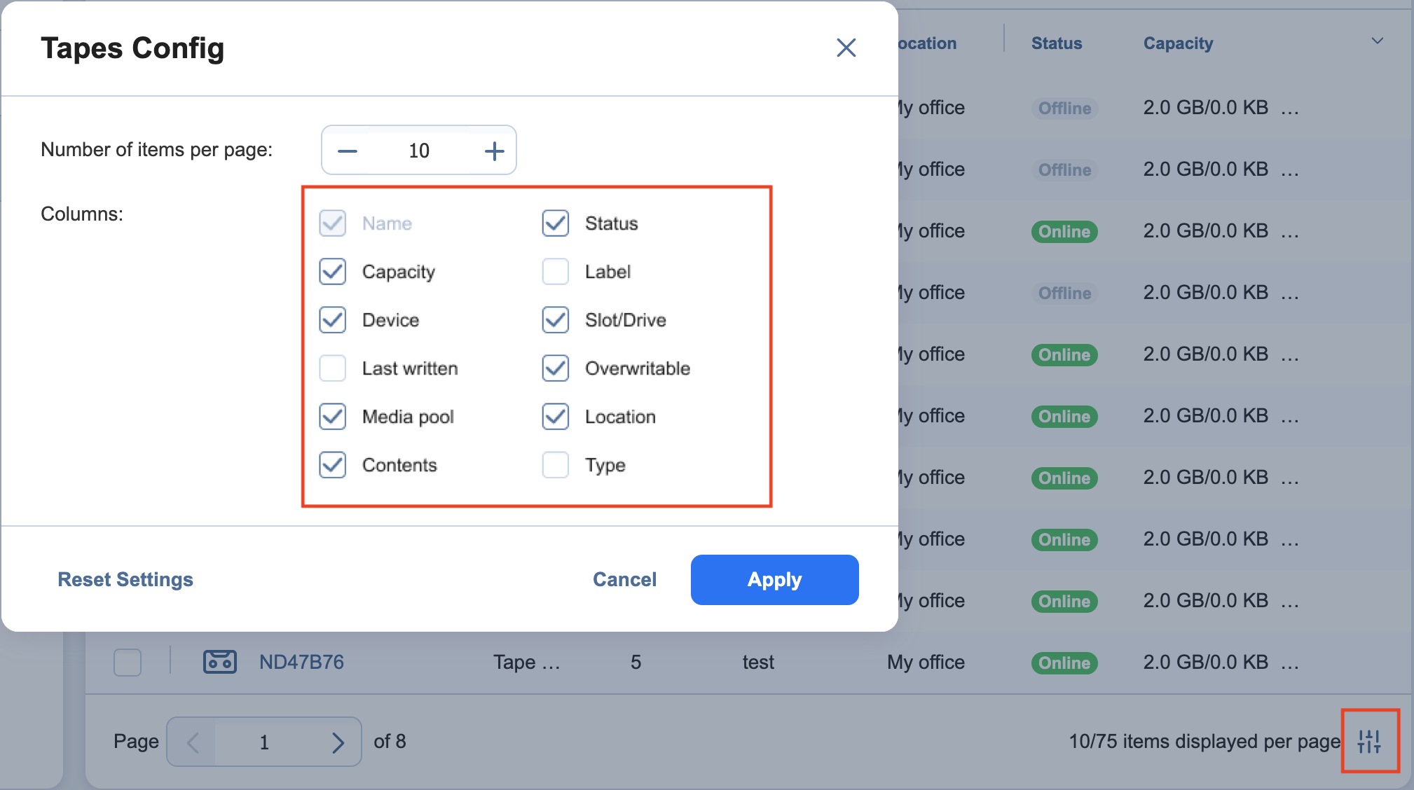Uncheck the Overwritable column checkbox
1414x790 pixels.
click(556, 368)
